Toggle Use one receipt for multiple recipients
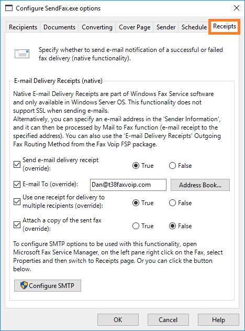Image resolution: width=245 pixels, height=331 pixels. tap(17, 201)
